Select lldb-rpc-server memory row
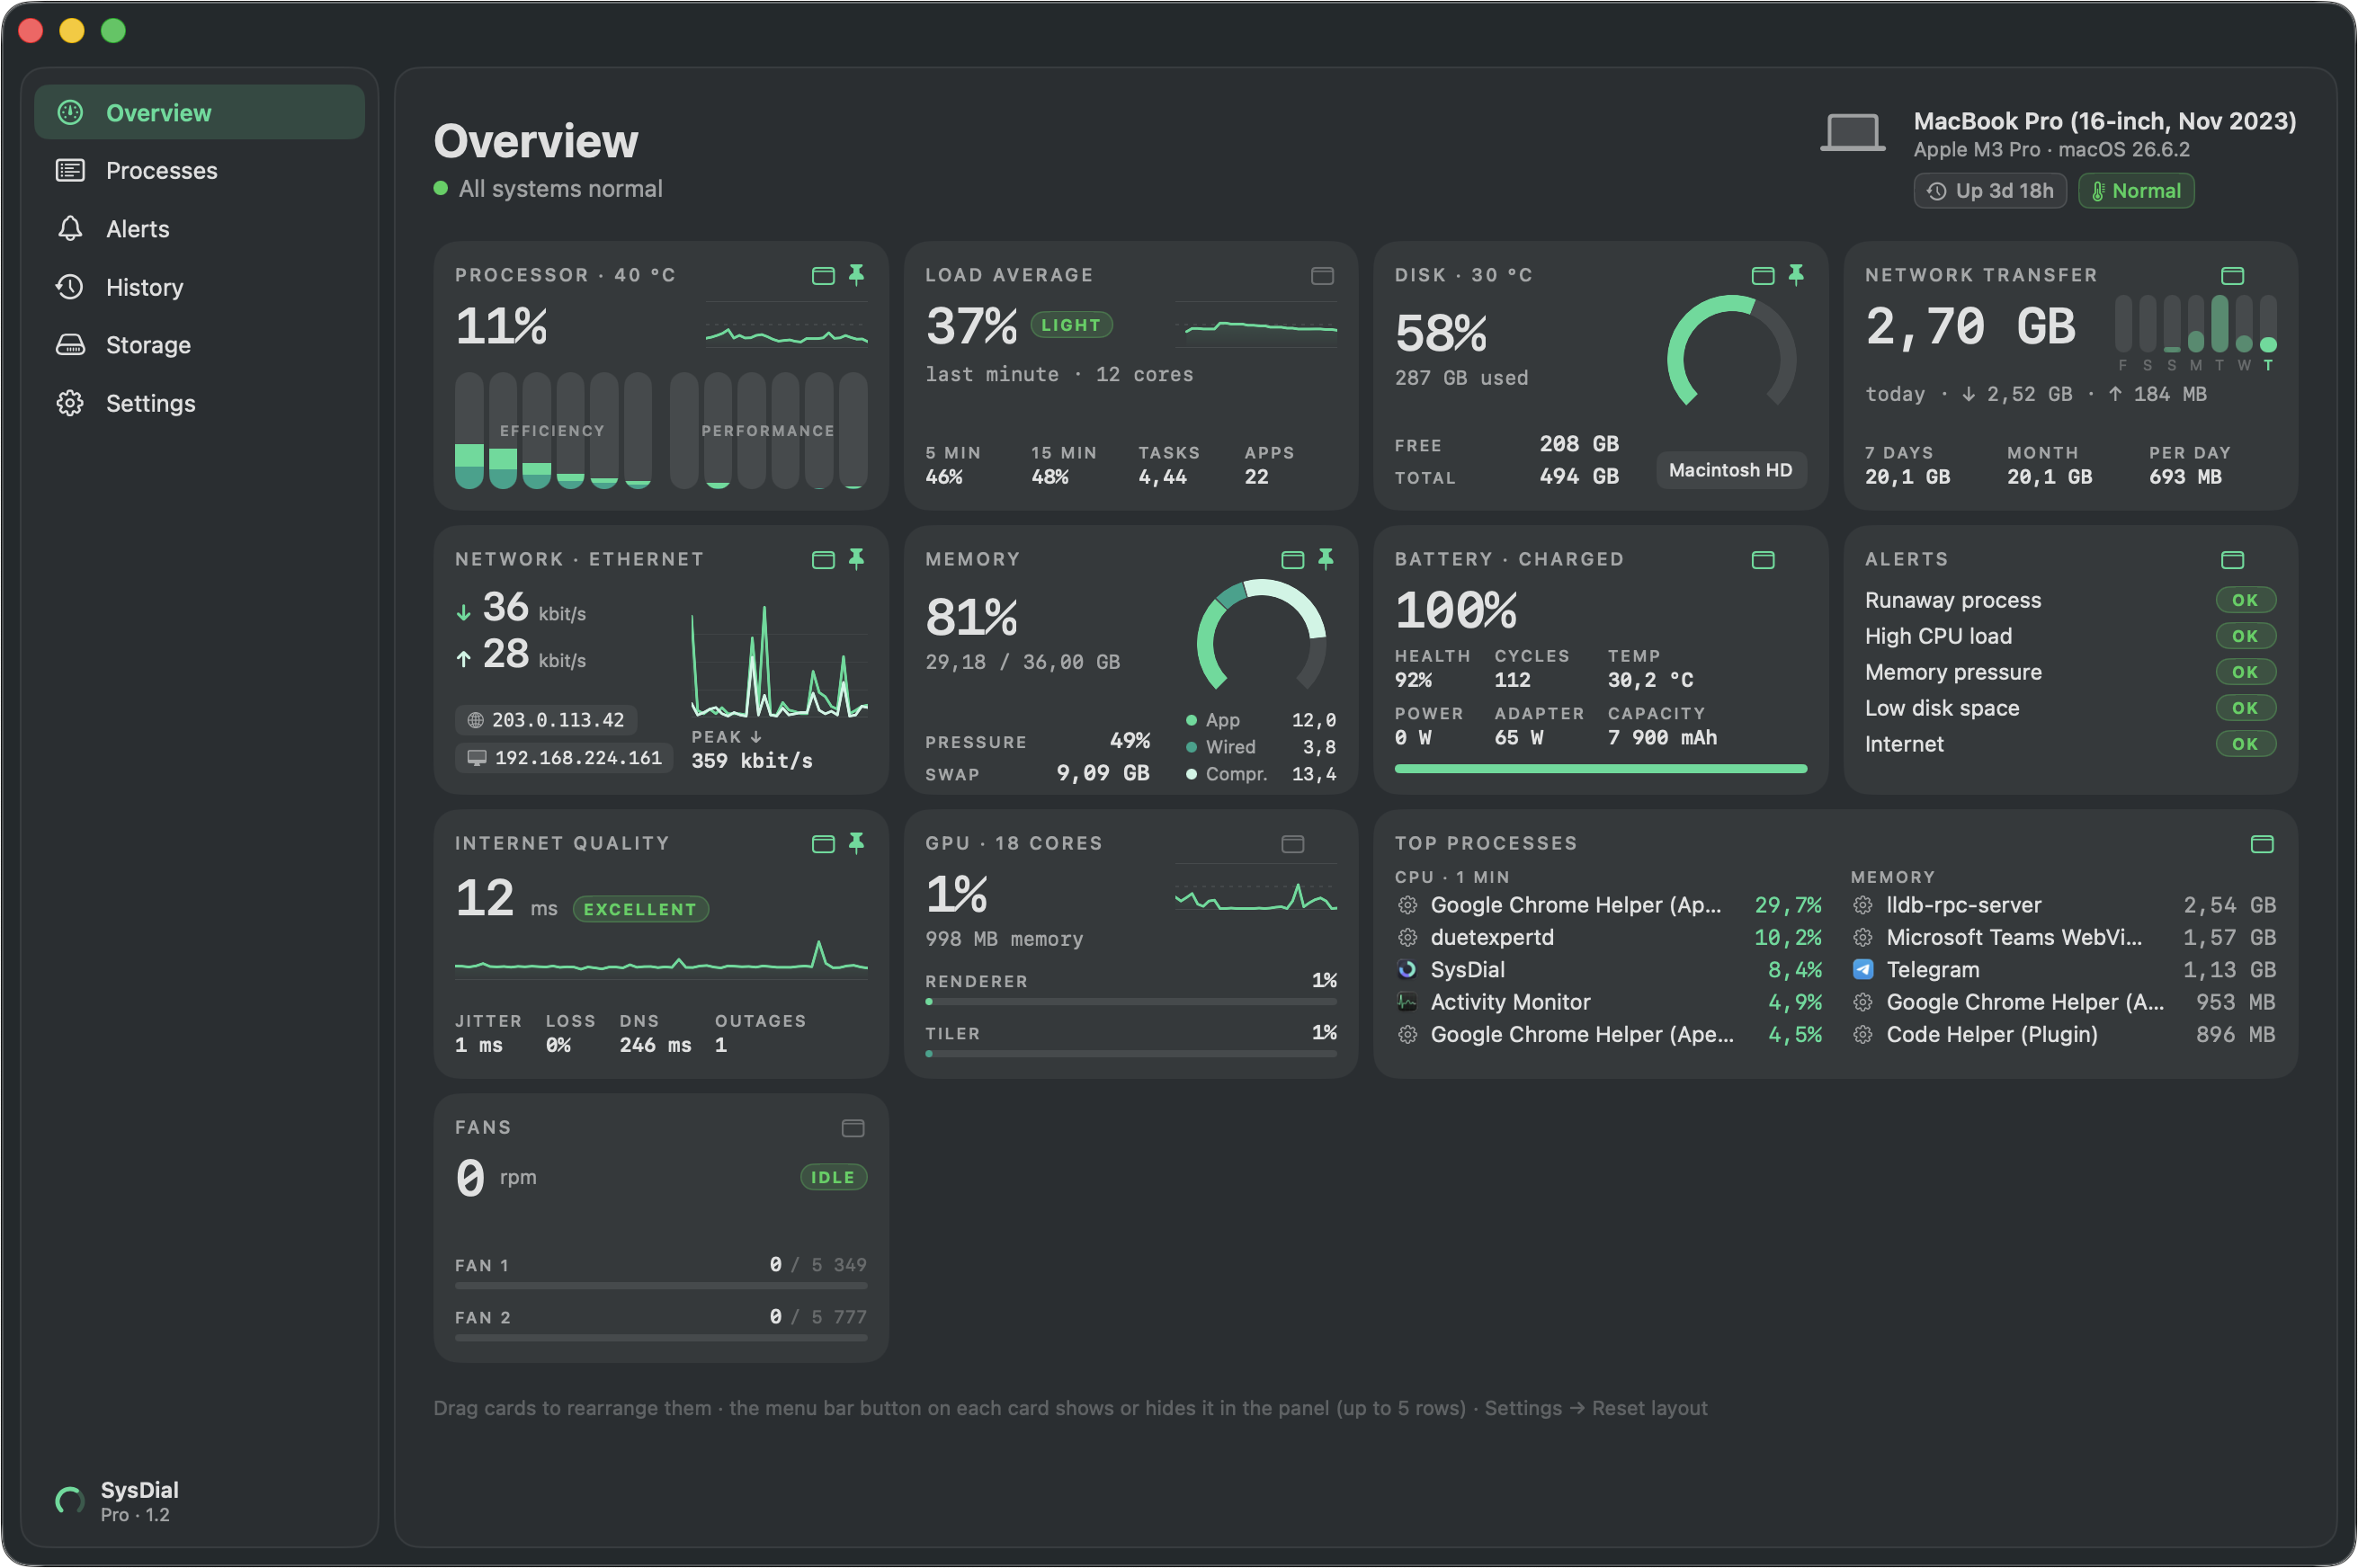2358x1568 pixels. pyautogui.click(x=2064, y=905)
